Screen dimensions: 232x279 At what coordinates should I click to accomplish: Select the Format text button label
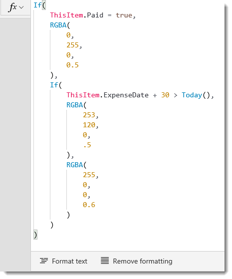point(69,261)
